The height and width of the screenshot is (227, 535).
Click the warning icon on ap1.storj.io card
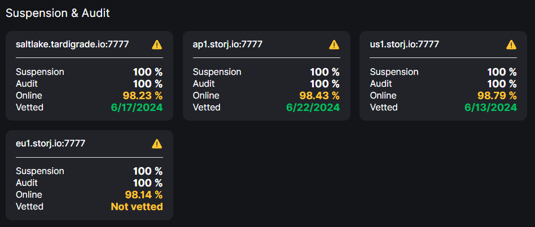(x=334, y=44)
